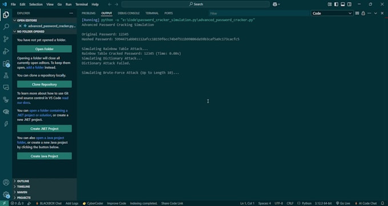Open the Selection menu
The width and height of the screenshot is (388, 206).
pyautogui.click(x=36, y=4)
